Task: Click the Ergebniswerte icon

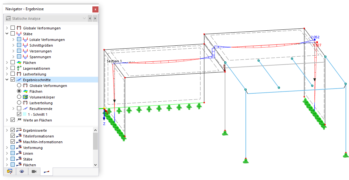Action: 19,130
